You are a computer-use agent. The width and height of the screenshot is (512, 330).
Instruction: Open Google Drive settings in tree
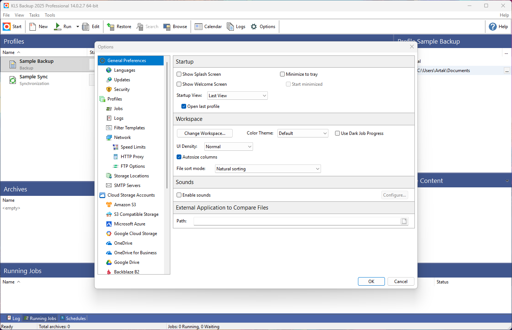[126, 262]
